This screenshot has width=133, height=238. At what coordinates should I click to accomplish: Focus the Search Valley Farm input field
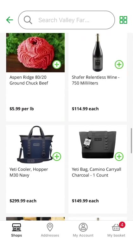66,20
